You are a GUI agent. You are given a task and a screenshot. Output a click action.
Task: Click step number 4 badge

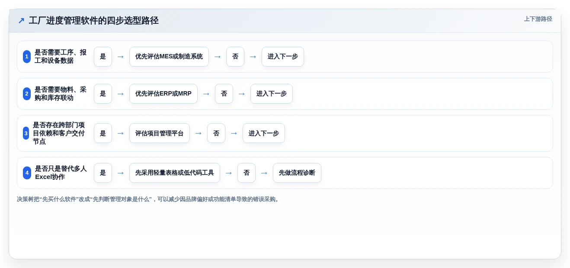point(27,173)
